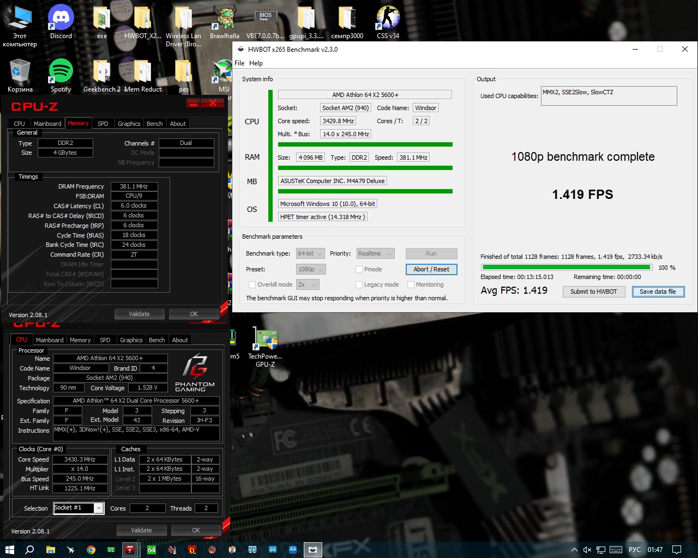The width and height of the screenshot is (698, 558).
Task: Open the рез folder on desktop
Action: (x=184, y=75)
